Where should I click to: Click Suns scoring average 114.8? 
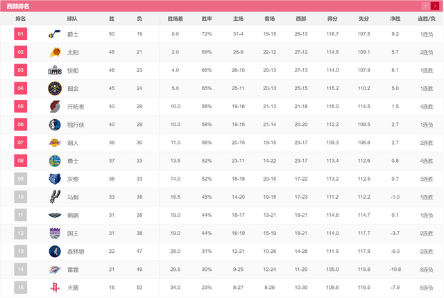click(332, 52)
